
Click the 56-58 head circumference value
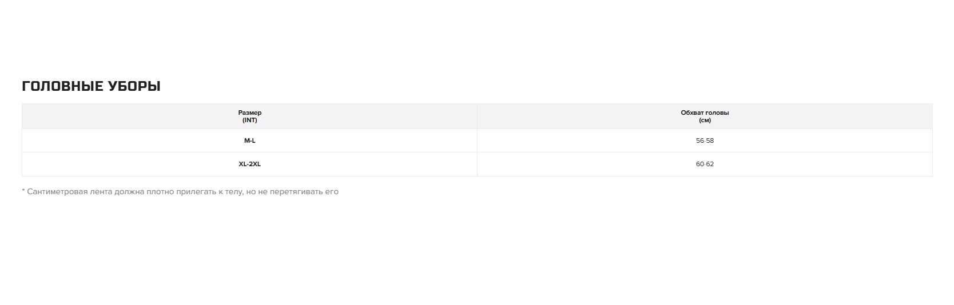[705, 141]
